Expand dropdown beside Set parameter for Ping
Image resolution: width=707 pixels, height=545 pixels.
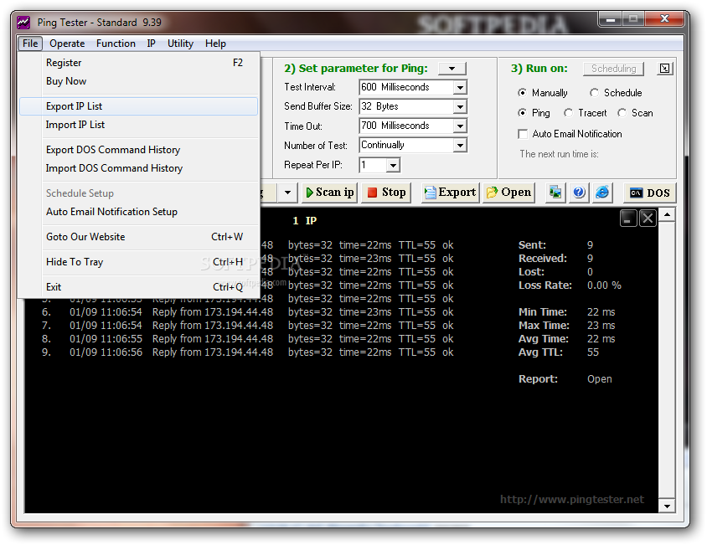coord(452,69)
